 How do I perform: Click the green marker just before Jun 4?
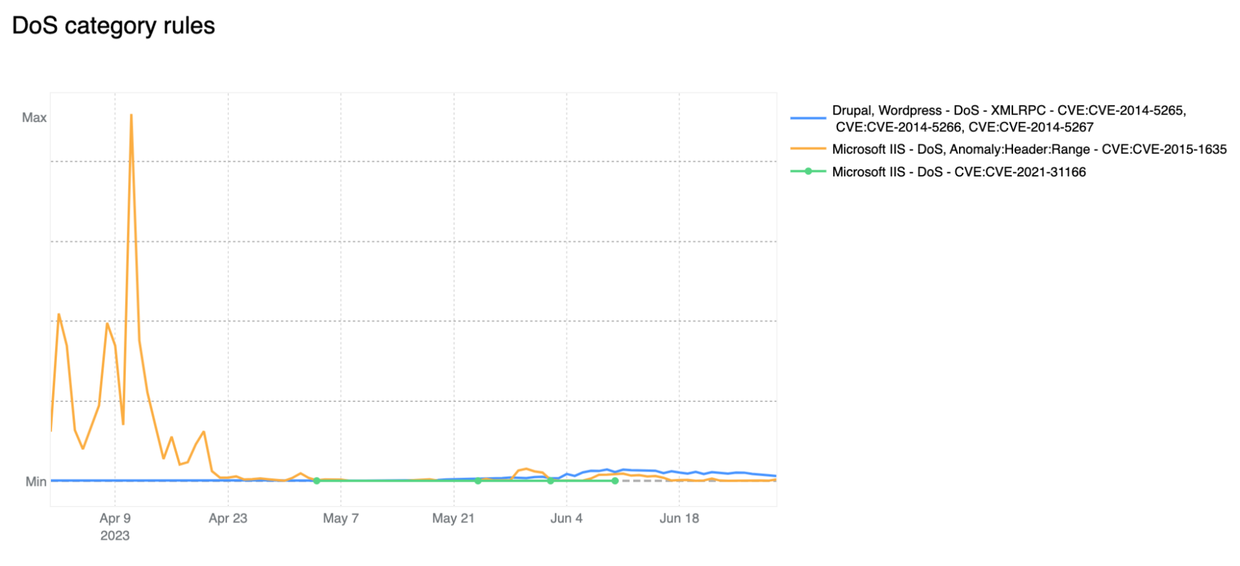point(550,481)
